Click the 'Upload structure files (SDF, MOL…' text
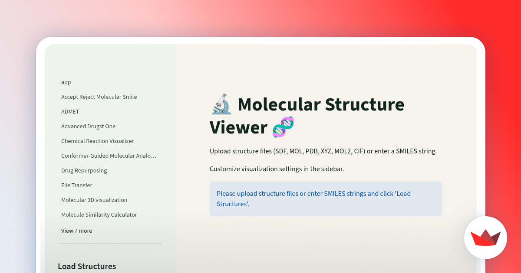This screenshot has width=521, height=273. click(323, 151)
